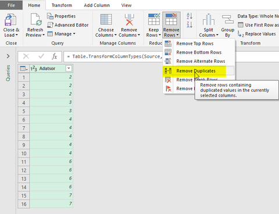279x214 pixels.
Task: Select Remove Alternate Rows
Action: click(x=199, y=61)
